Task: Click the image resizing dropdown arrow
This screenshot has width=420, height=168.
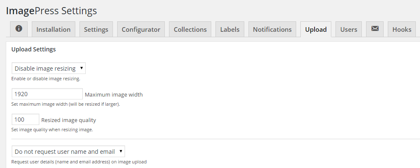Action: 82,68
